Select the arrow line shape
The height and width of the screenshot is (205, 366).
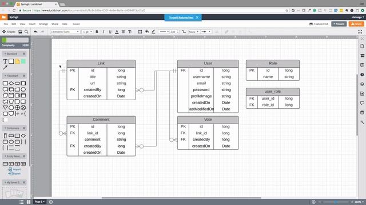[5, 68]
